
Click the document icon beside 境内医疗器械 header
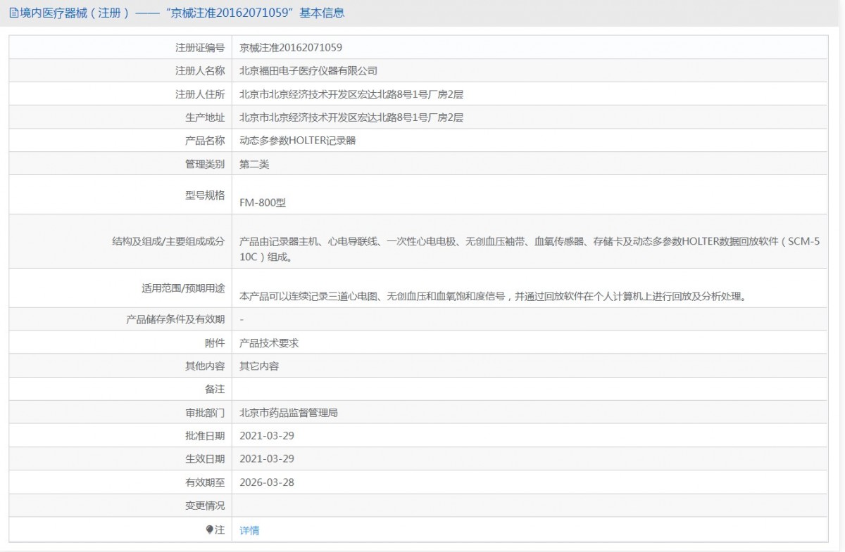click(x=13, y=13)
